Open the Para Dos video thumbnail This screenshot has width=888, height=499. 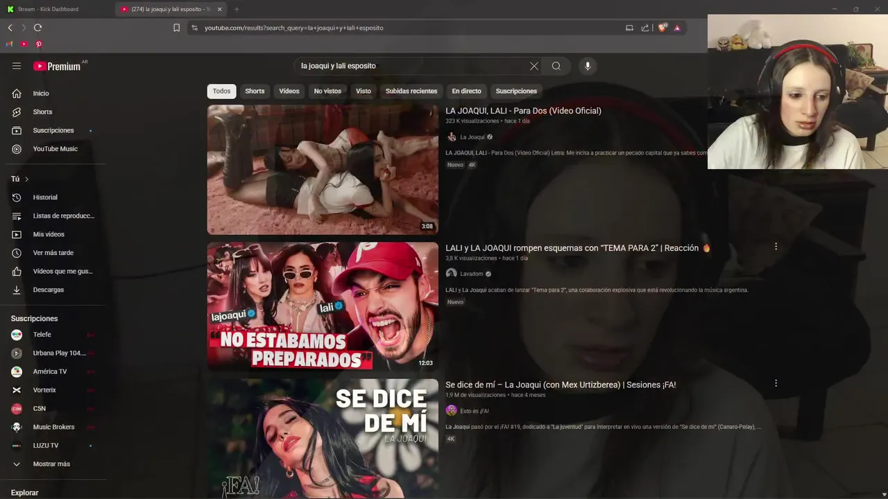323,170
